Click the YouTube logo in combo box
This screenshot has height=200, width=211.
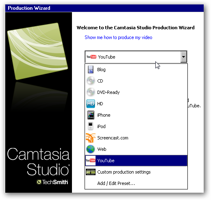coord(91,57)
